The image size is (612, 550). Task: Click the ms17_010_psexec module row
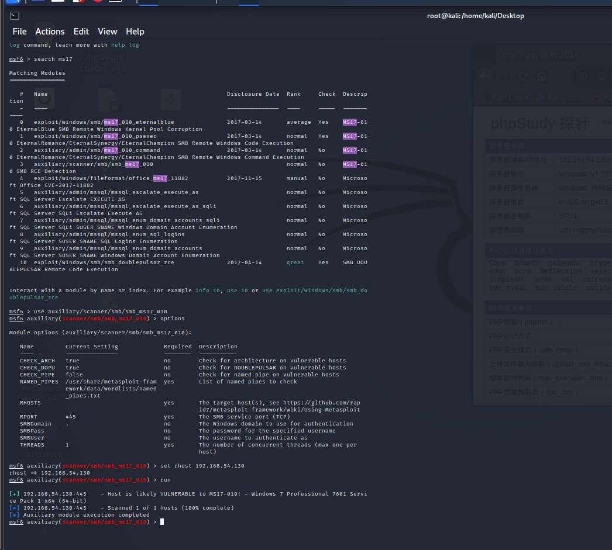point(188,136)
